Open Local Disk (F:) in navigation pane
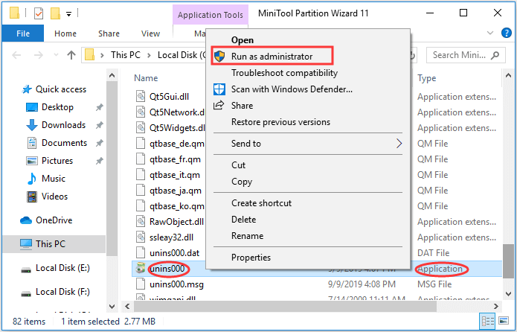The image size is (517, 332). (55, 292)
